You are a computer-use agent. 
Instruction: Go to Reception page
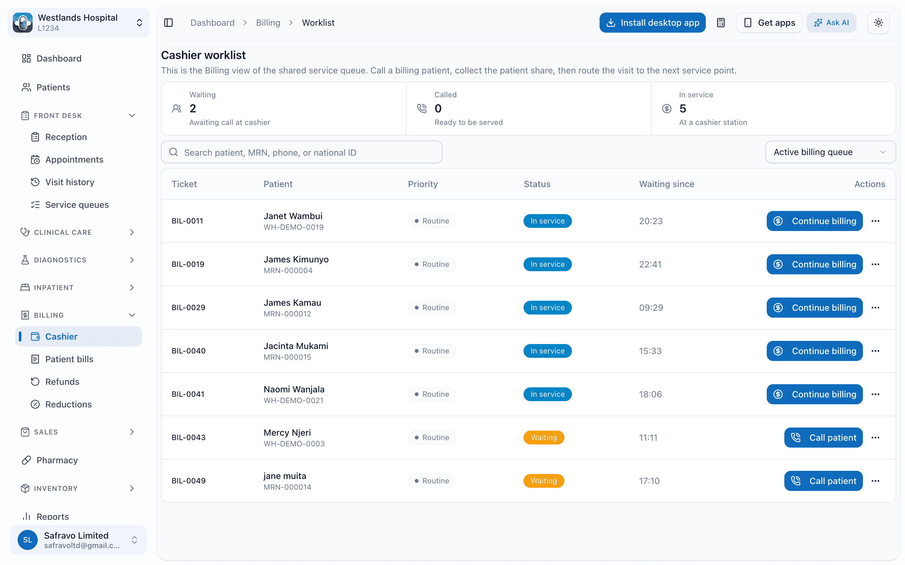tap(79, 137)
